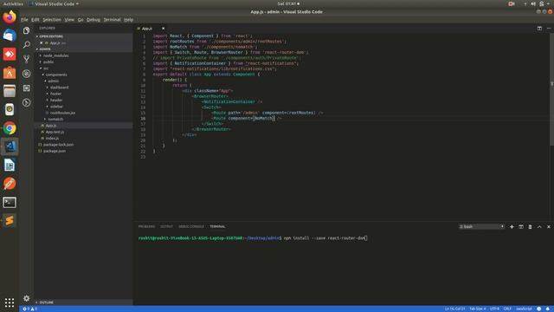Open package.json in the explorer
The width and height of the screenshot is (554, 312).
54,151
